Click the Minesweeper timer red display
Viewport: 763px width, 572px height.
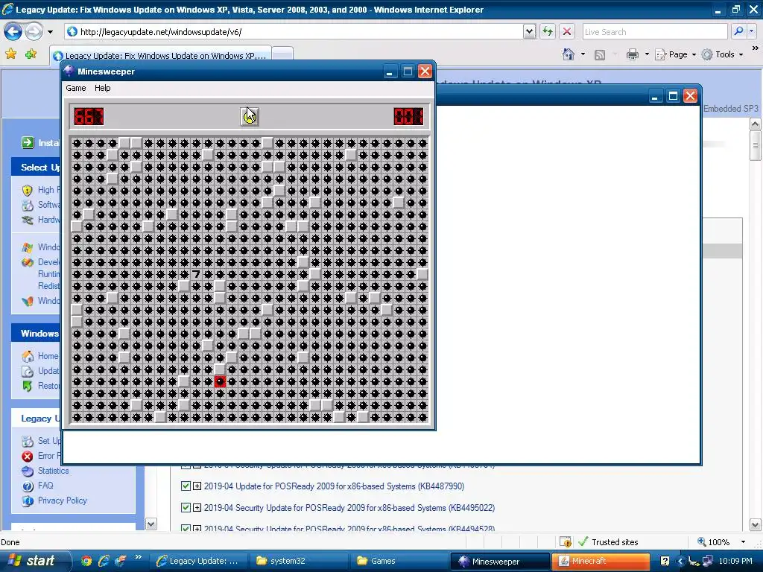tap(409, 117)
